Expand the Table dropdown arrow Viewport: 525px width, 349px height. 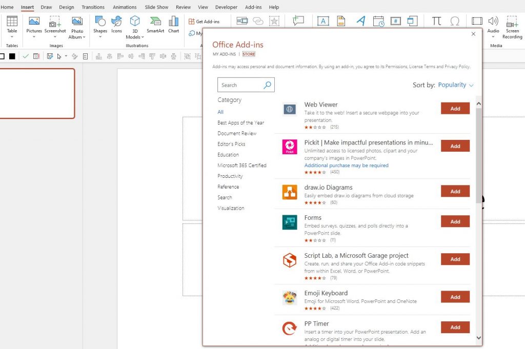(x=12, y=37)
